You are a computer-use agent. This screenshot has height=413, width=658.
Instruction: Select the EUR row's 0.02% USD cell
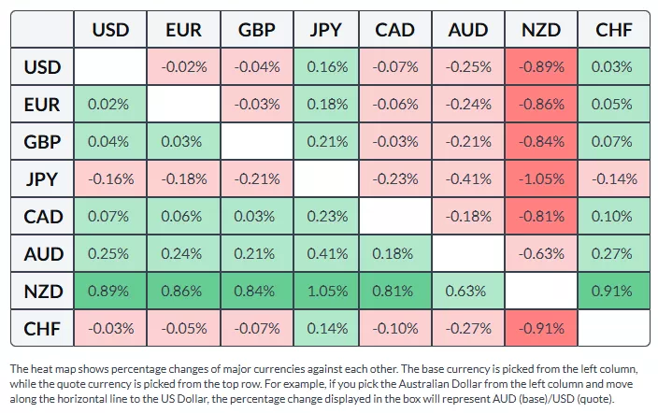(109, 104)
